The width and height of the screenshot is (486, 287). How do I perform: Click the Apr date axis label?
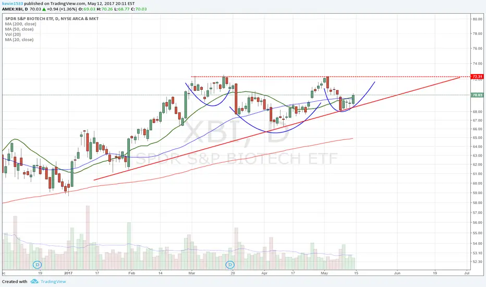pos(264,273)
